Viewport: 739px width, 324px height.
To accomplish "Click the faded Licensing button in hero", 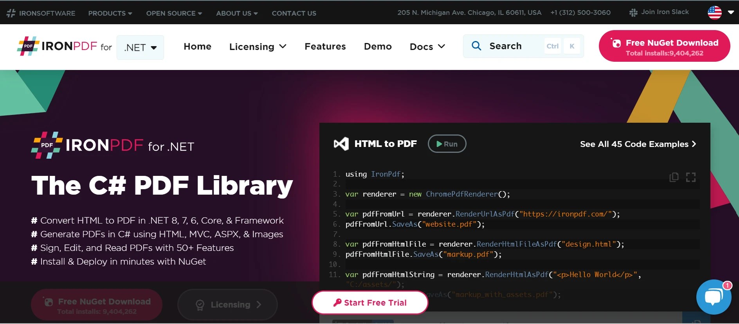I will (227, 304).
